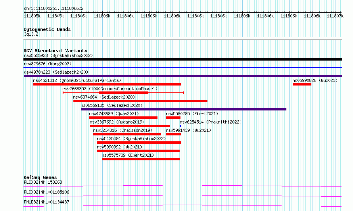
Task: Click the left arrow end of the ruler
Action: [25, 12]
